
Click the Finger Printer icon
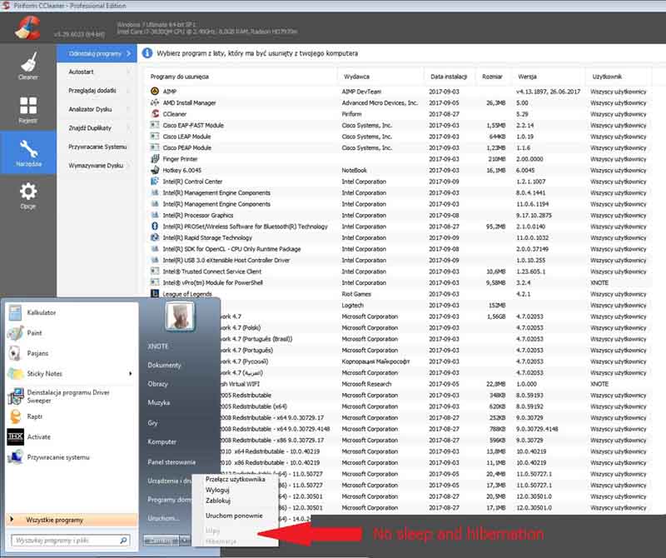(x=155, y=158)
